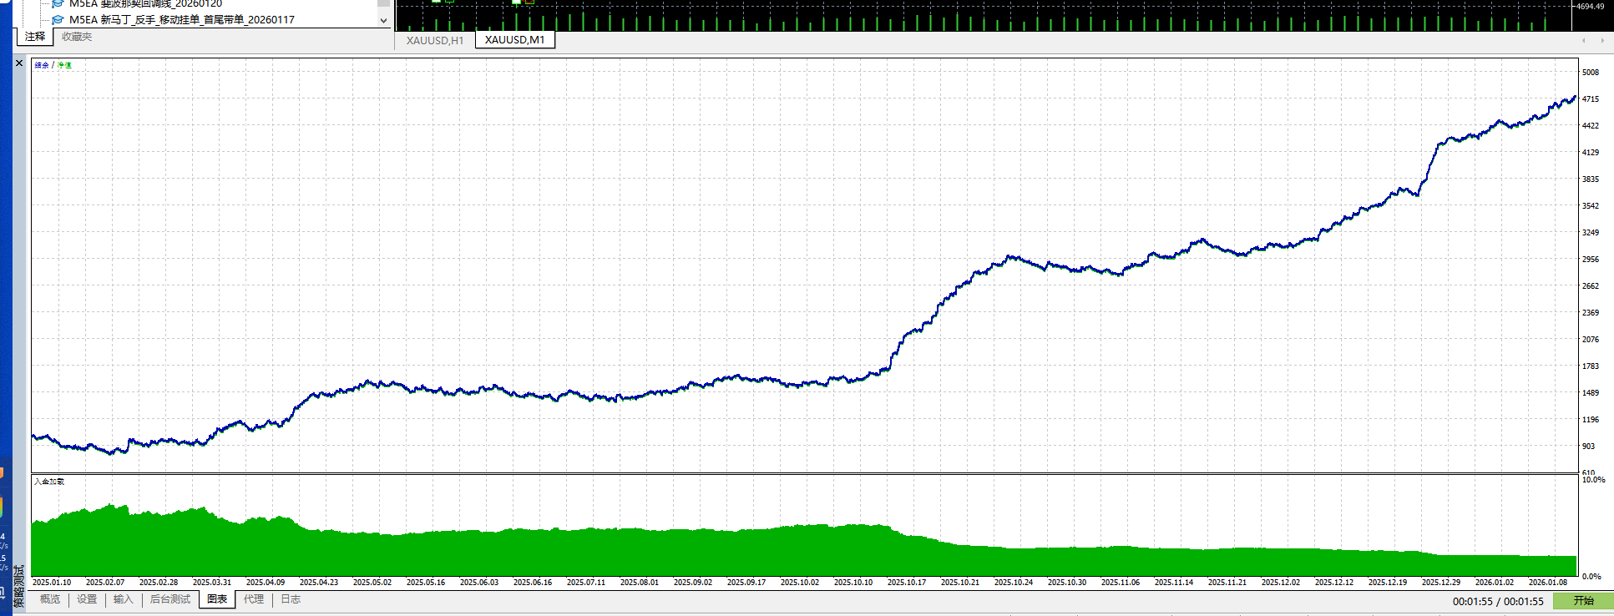
Task: Close the strategy tester panel with the X
Action: 19,63
